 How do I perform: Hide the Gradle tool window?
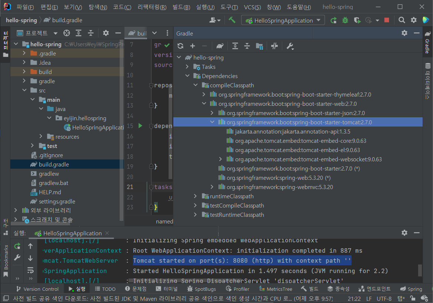[417, 33]
